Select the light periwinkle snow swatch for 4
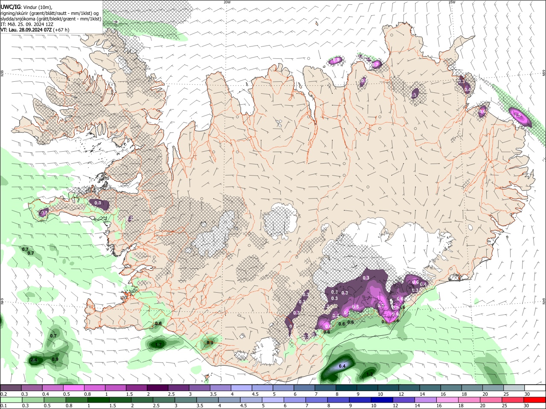The height and width of the screenshot is (409, 546). (x=241, y=388)
